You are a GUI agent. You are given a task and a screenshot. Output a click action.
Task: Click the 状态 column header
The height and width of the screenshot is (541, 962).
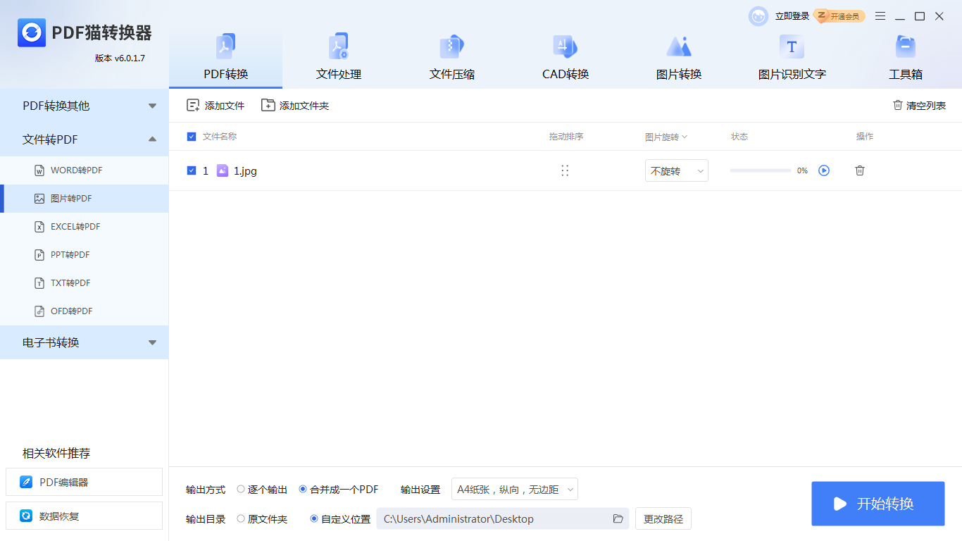coord(739,137)
